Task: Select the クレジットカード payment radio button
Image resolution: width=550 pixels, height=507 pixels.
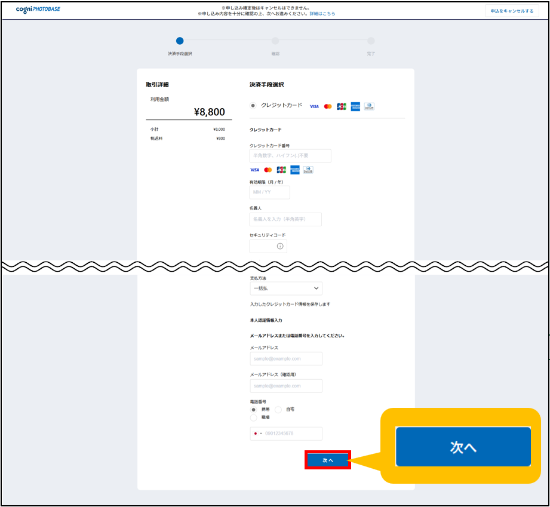Action: 253,106
